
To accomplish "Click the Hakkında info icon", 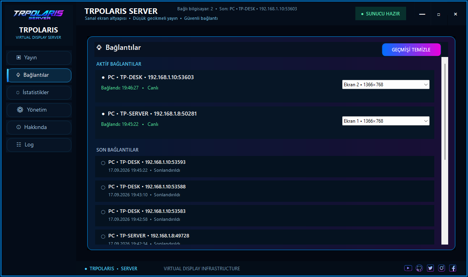I will point(19,127).
